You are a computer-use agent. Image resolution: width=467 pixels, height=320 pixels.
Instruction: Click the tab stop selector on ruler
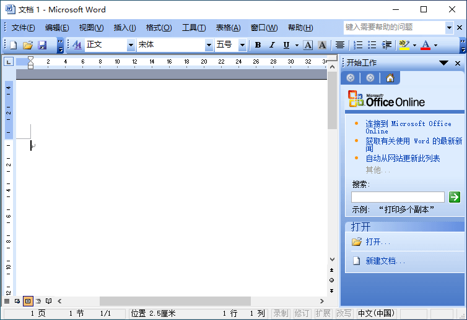[x=9, y=62]
